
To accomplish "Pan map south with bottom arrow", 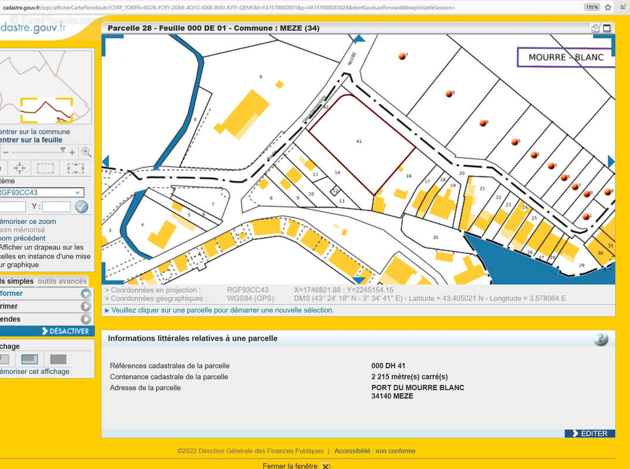I will (358, 280).
